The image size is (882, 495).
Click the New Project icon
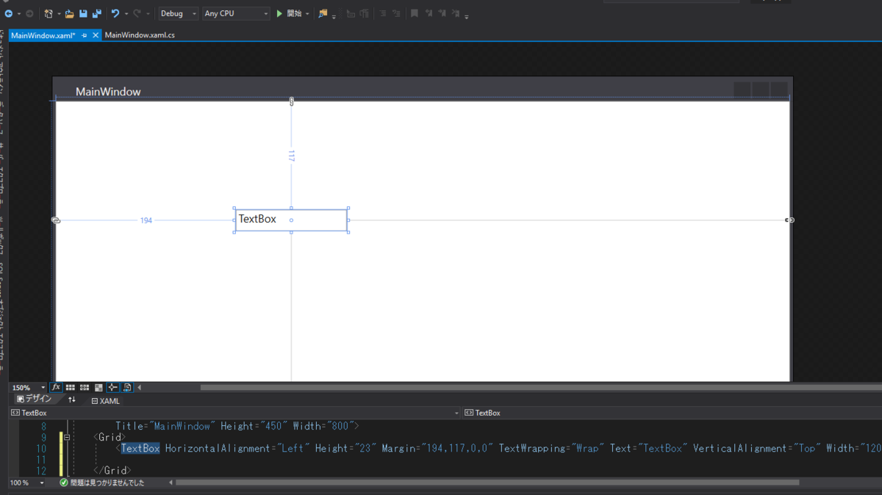point(49,13)
